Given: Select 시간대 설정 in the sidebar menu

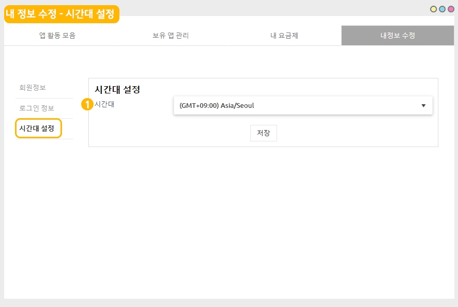Looking at the screenshot, I should [37, 128].
